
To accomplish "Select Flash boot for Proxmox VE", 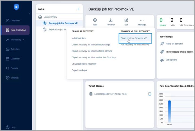I will point(134,38).
